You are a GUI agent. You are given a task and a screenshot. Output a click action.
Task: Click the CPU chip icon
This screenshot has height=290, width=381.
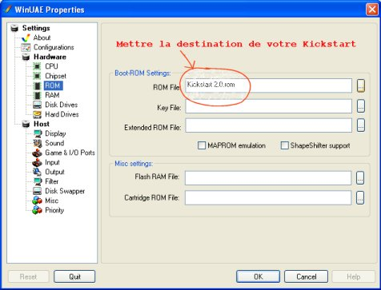coord(37,66)
